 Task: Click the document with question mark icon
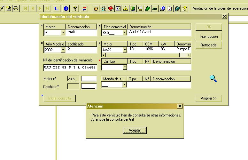click(184, 9)
